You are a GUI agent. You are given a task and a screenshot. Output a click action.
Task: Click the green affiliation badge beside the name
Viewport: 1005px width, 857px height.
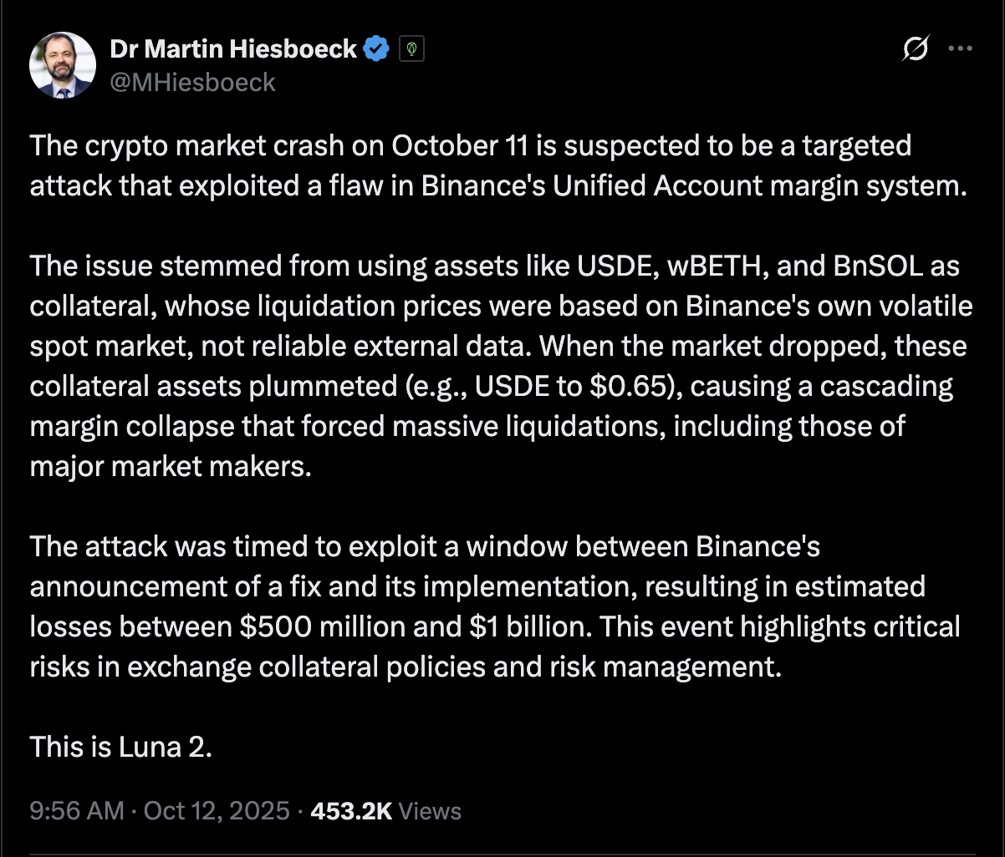tap(411, 50)
